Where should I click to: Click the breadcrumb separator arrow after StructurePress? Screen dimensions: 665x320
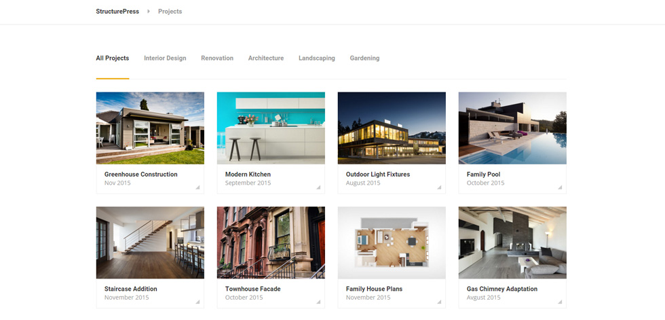tap(149, 12)
